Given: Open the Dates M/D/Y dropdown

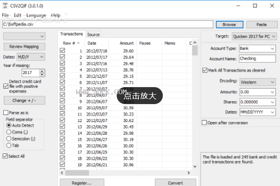Looking at the screenshot, I should [x=31, y=57].
